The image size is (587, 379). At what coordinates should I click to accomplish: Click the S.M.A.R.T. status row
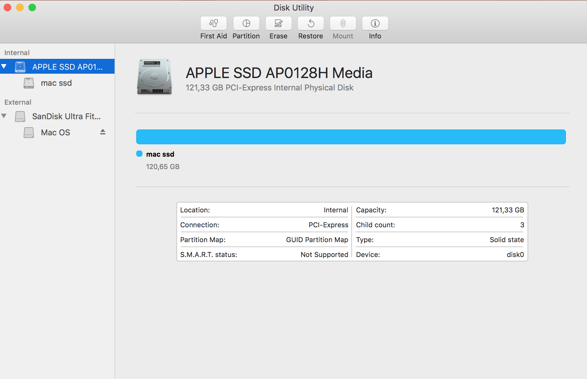click(x=264, y=255)
